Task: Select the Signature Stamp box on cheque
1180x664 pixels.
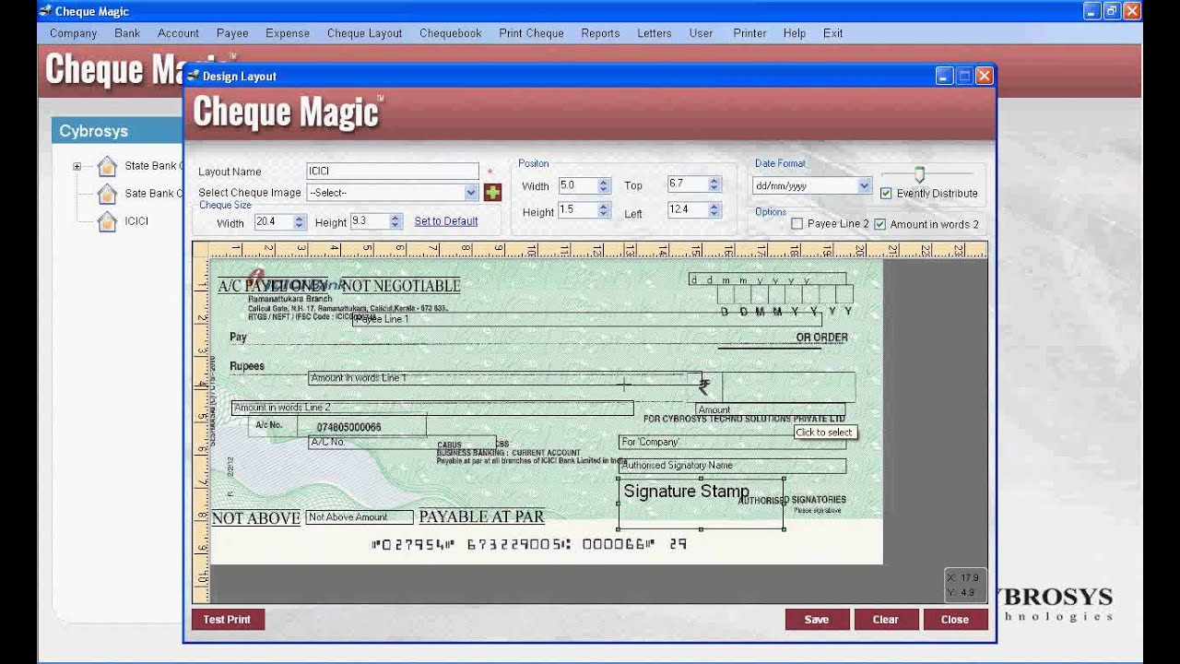Action: click(x=701, y=504)
